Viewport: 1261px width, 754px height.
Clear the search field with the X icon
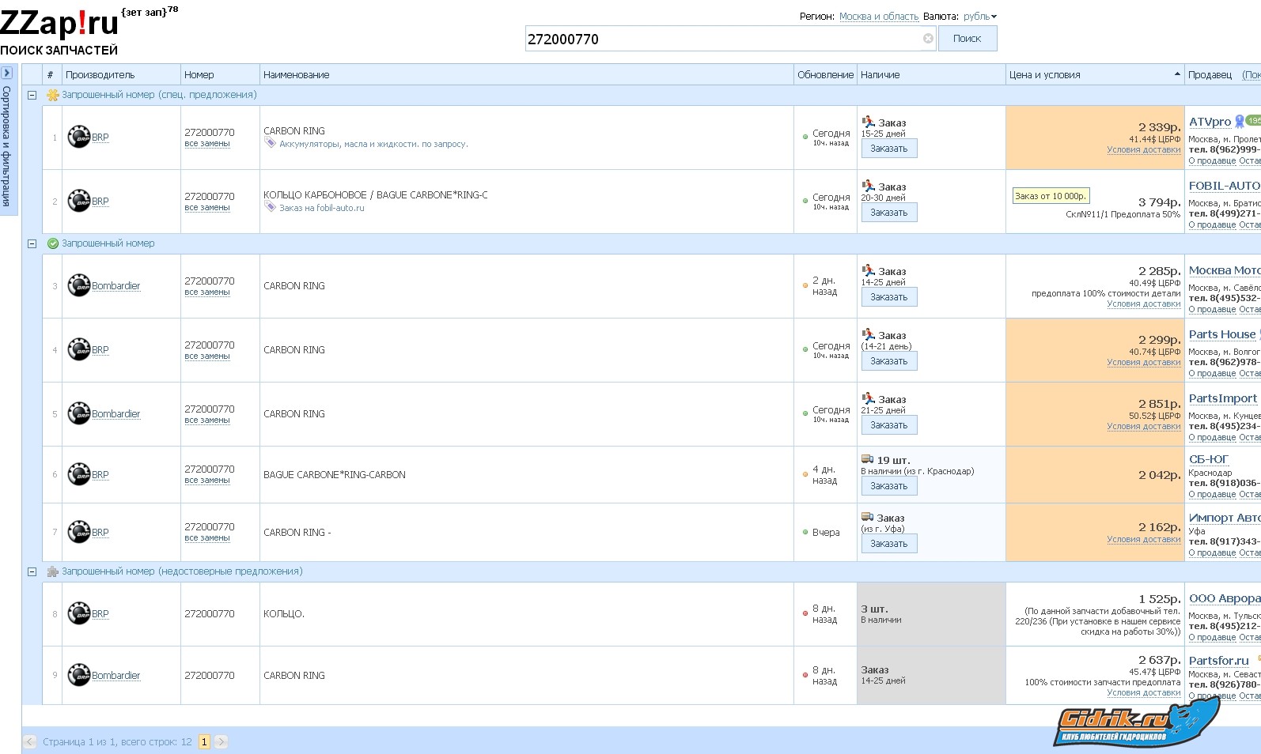(x=928, y=39)
